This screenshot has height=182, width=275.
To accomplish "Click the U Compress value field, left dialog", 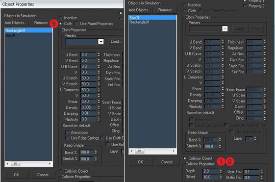I will (88, 90).
